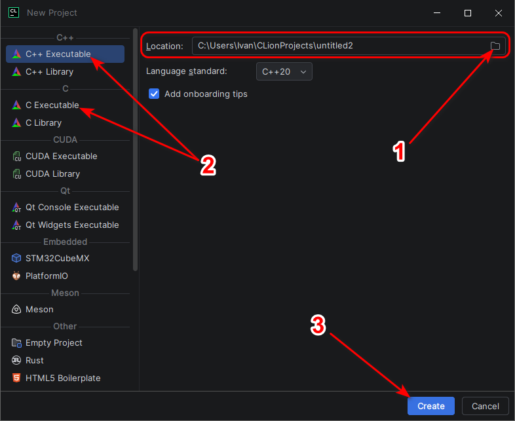
Task: Select Qt Widgets Executable
Action: pyautogui.click(x=65, y=225)
